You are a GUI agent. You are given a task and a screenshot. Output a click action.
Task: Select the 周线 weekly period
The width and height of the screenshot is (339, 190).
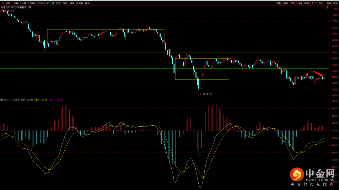coord(65,3)
